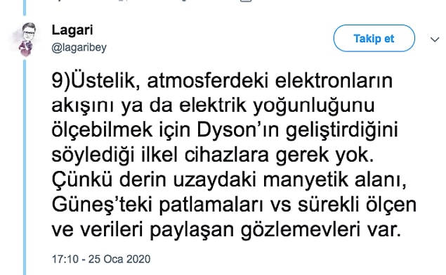Click the tweet's opening number 9)
Viewport: 446px width, 275px height.
click(x=61, y=82)
